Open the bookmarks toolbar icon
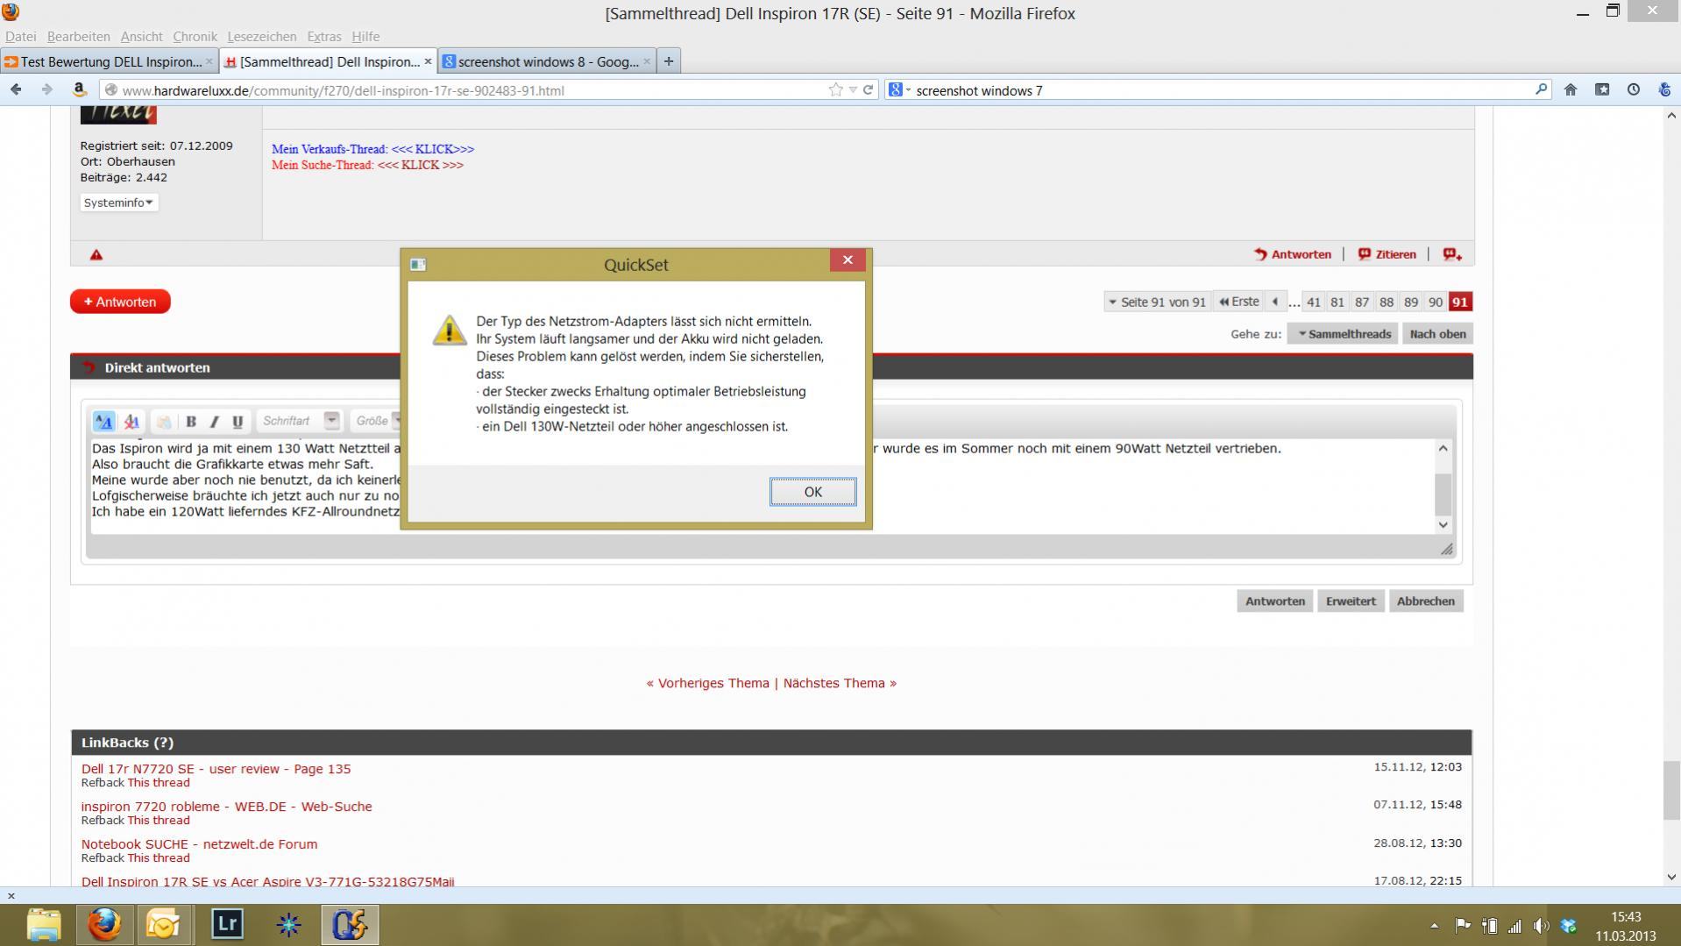1681x946 pixels. [x=1601, y=89]
